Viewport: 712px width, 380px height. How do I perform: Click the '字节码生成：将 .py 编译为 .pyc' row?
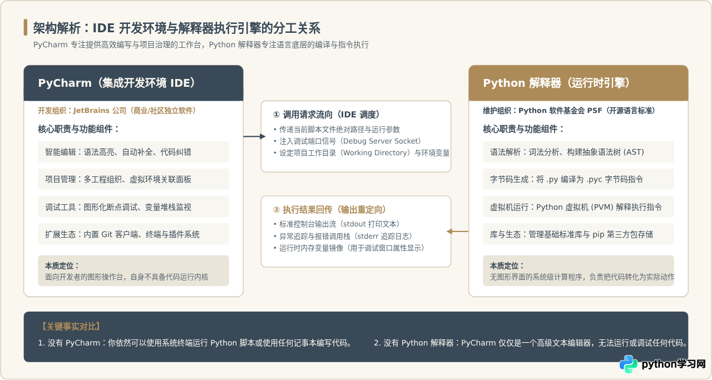click(x=578, y=179)
